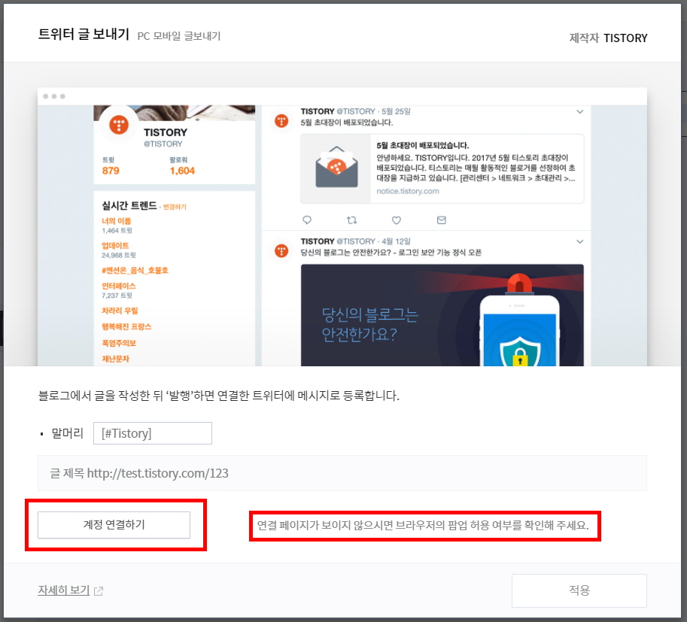Select the 업데이트 trend
687x622 pixels.
coord(115,245)
